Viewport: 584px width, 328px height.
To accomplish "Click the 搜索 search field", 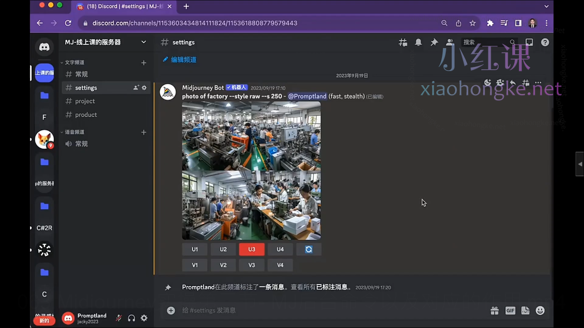I will [x=489, y=42].
